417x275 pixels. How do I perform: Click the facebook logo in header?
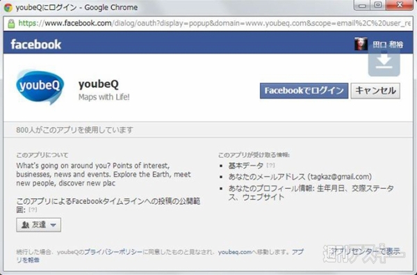click(x=36, y=45)
